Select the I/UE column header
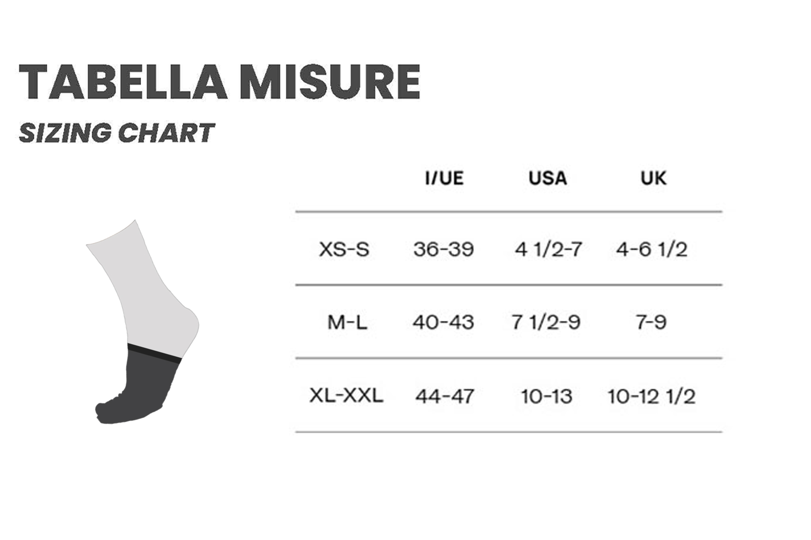 point(444,178)
